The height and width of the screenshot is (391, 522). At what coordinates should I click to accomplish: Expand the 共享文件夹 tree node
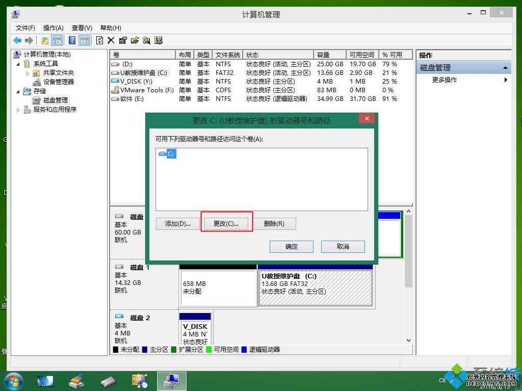(28, 73)
